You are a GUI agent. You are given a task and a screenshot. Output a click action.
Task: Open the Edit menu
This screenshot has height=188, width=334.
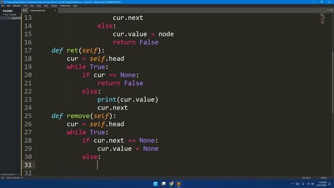coord(8,6)
